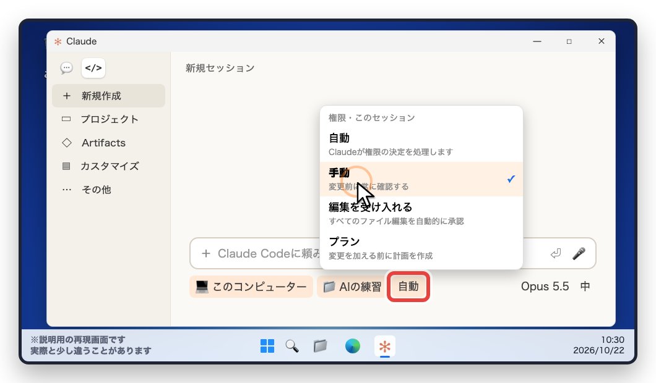This screenshot has width=656, height=383.
Task: Choose the プラン permission option
Action: tap(421, 248)
